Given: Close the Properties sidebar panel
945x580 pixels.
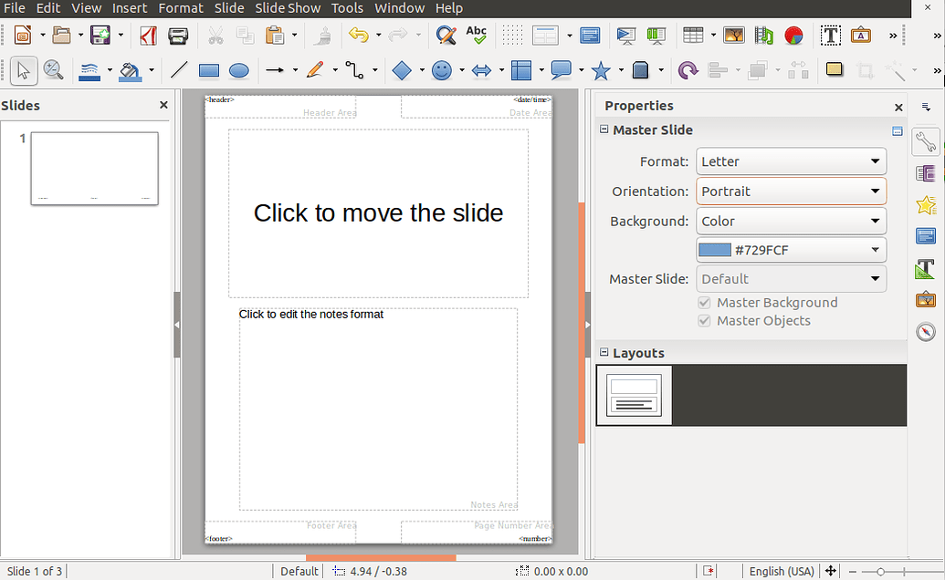Looking at the screenshot, I should click(x=898, y=107).
